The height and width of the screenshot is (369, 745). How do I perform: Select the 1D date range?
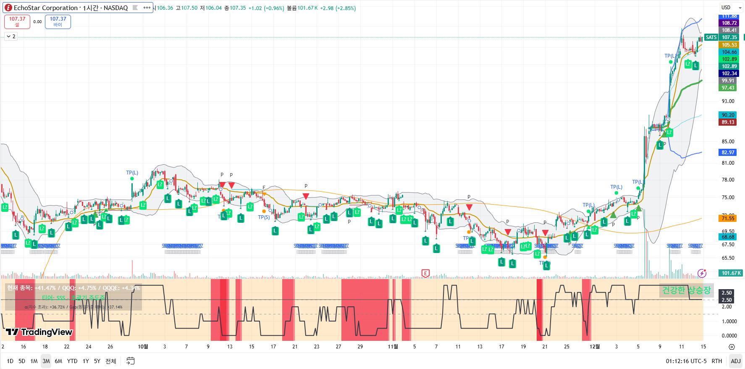tap(10, 361)
